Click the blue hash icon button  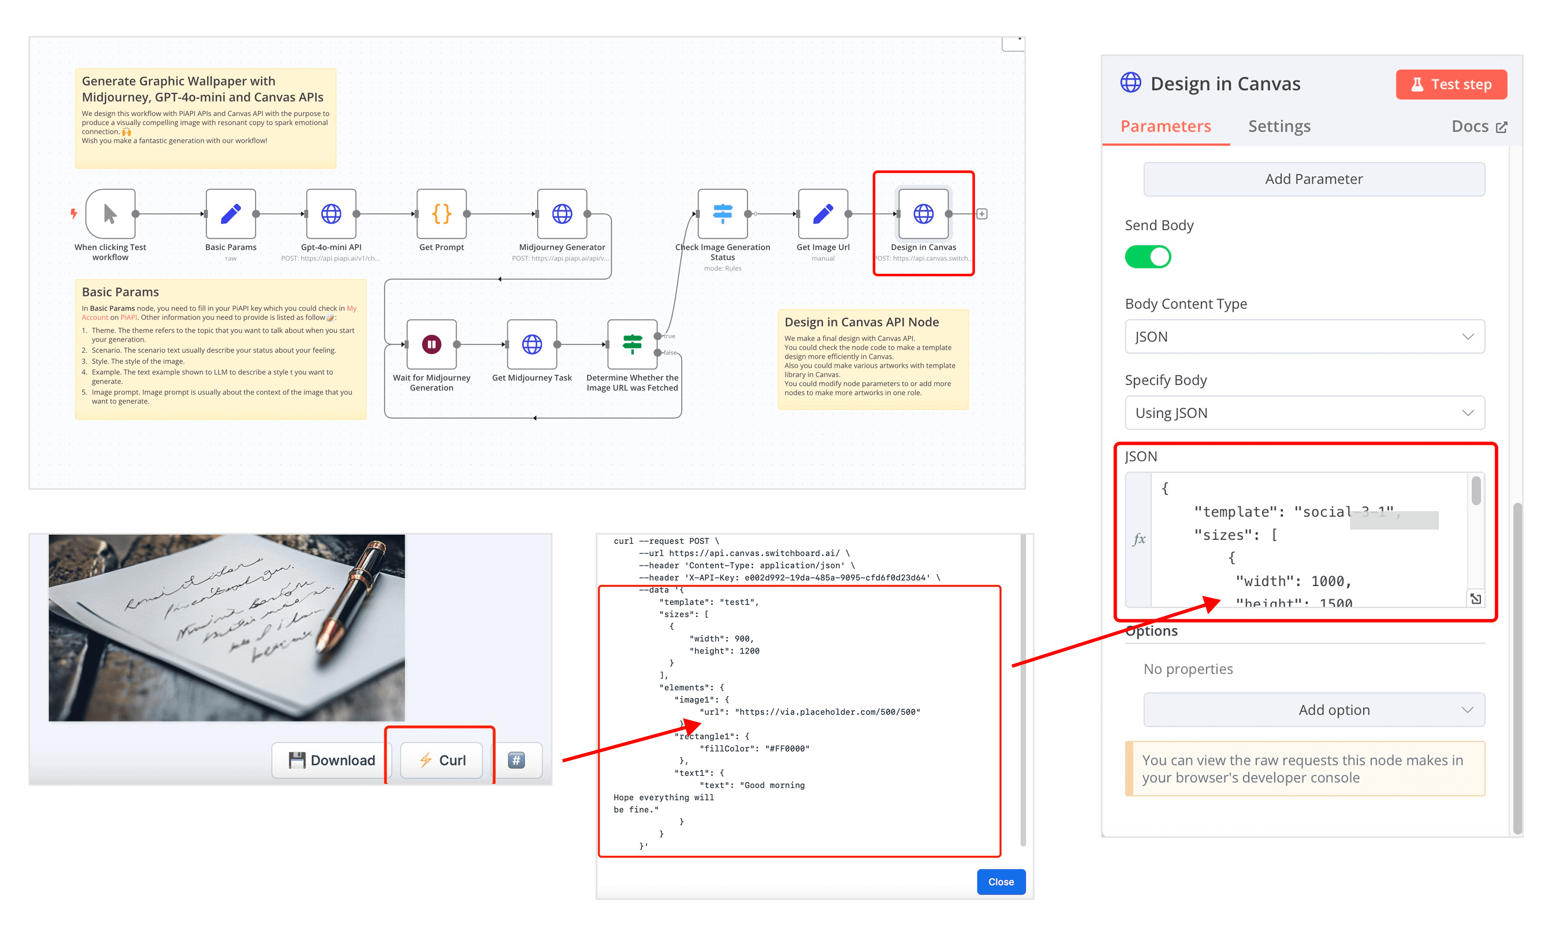coord(516,760)
